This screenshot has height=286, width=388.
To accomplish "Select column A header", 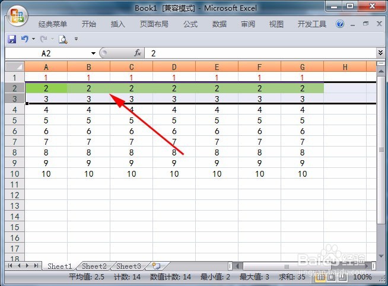I will [46, 67].
